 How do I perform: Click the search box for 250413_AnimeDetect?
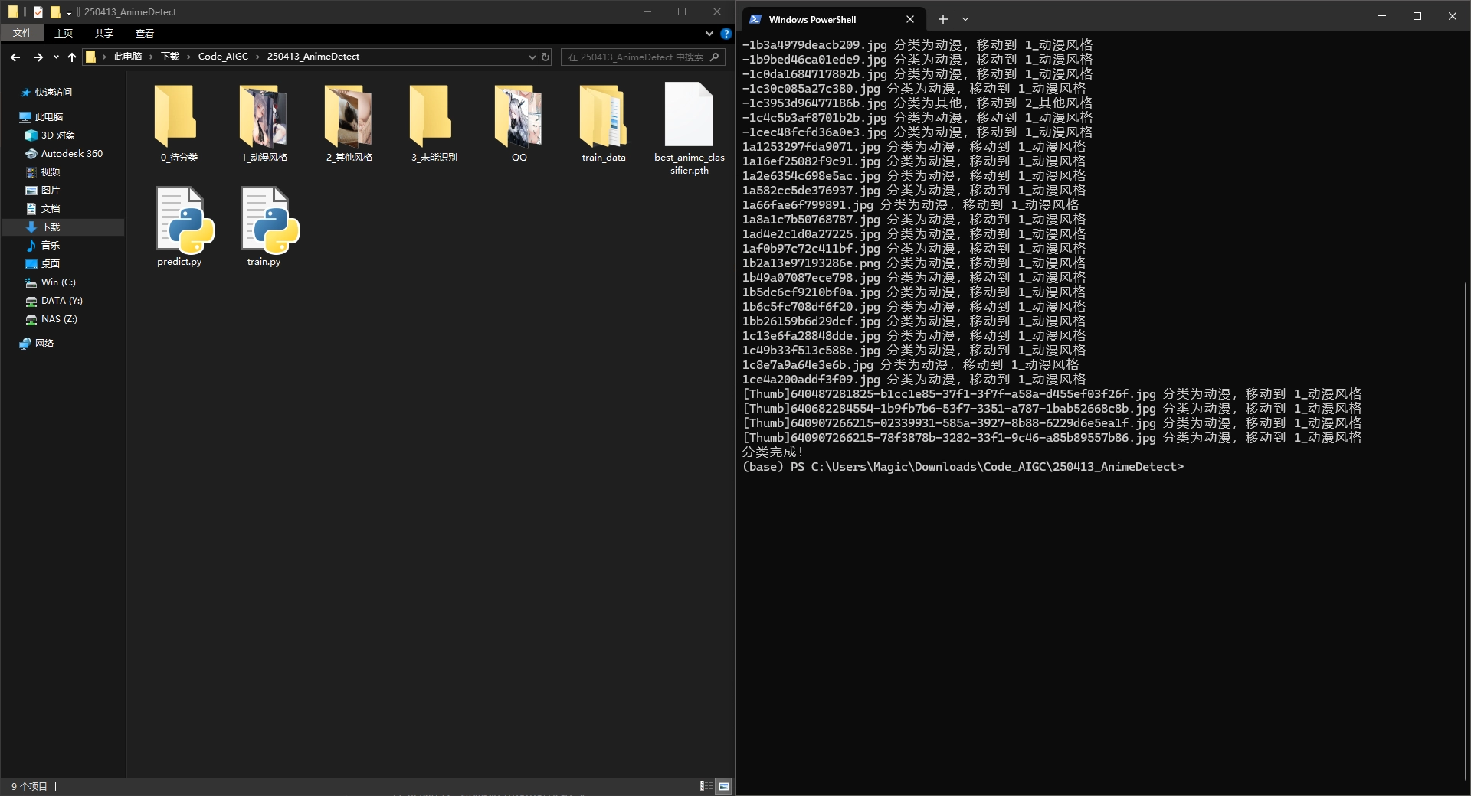[636, 57]
